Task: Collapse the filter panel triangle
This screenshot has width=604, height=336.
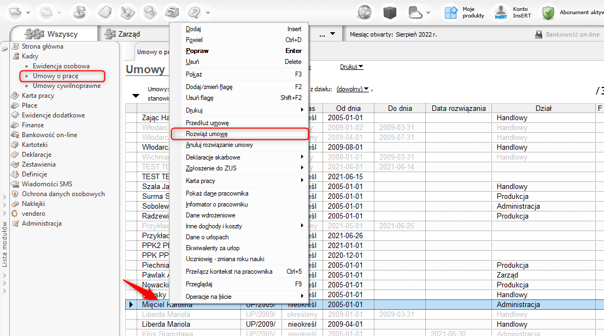Action: (x=136, y=96)
